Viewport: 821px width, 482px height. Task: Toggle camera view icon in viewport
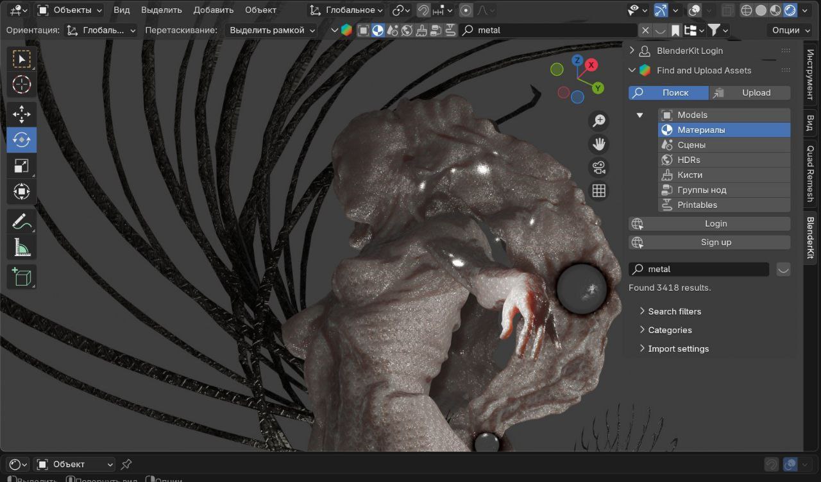pyautogui.click(x=598, y=168)
